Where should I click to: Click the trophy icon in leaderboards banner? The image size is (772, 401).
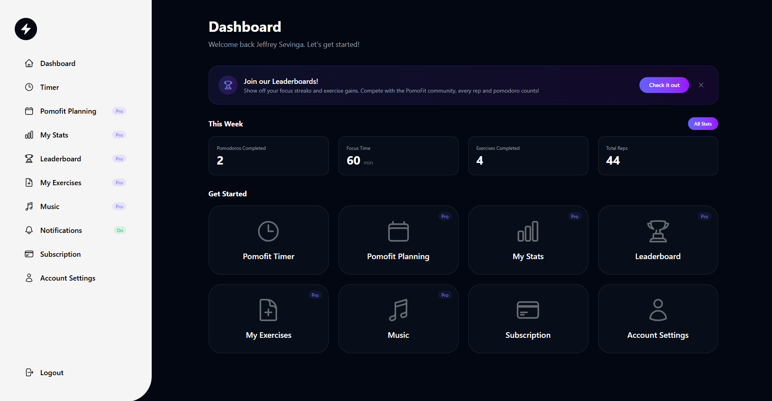pyautogui.click(x=228, y=85)
